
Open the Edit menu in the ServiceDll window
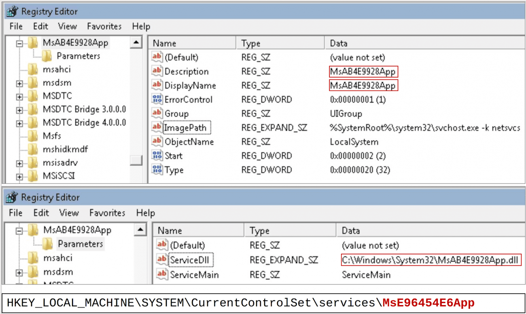pyautogui.click(x=41, y=213)
